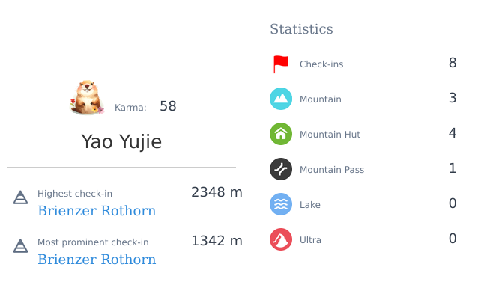Click the Statistics heading
This screenshot has height=288, width=487.
[301, 29]
